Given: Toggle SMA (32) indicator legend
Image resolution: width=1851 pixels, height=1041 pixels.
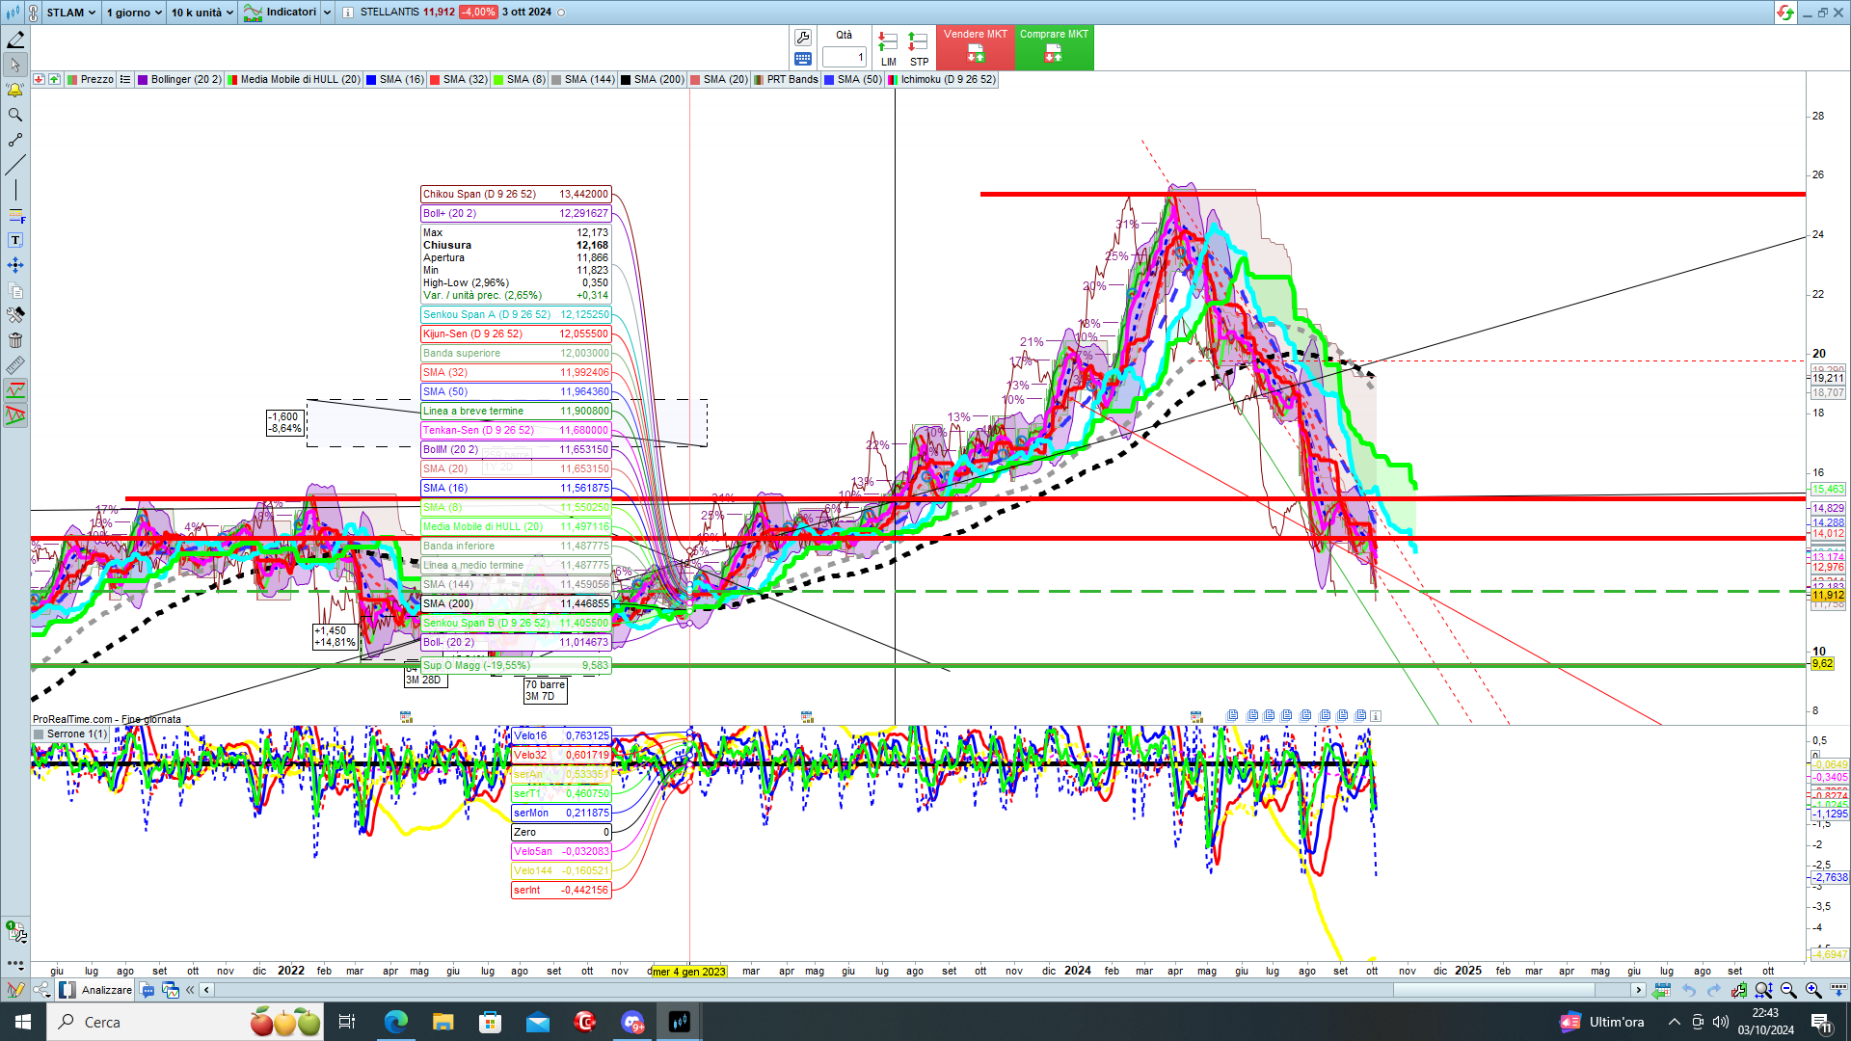Looking at the screenshot, I should point(459,80).
